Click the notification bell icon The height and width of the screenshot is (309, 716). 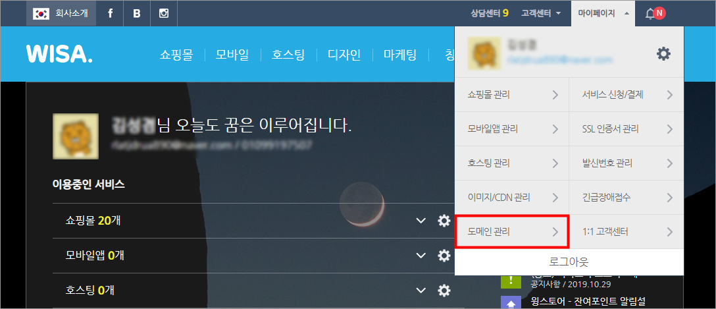(650, 14)
